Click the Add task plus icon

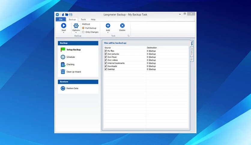[108, 26]
